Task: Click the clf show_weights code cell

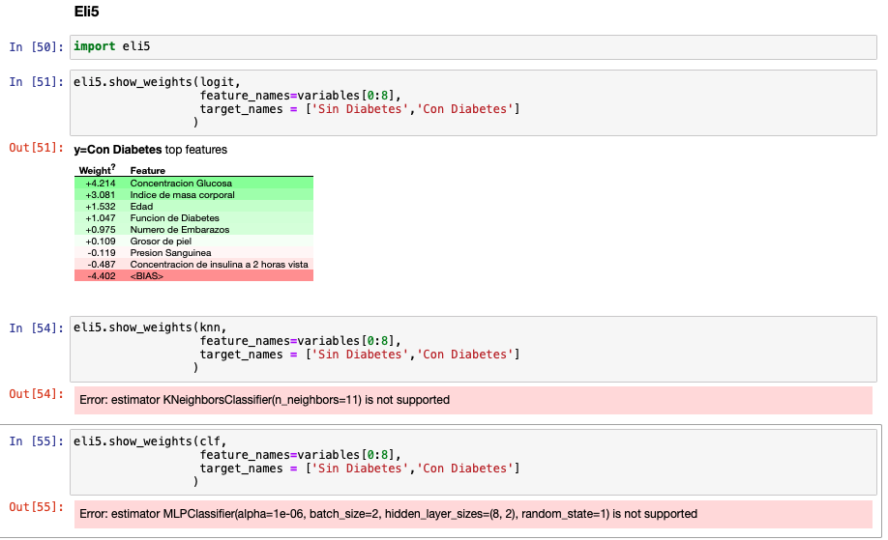Action: [x=473, y=462]
